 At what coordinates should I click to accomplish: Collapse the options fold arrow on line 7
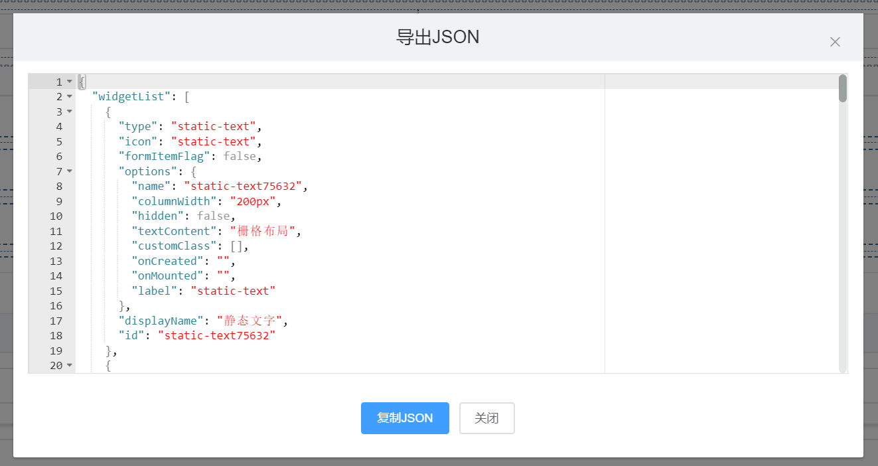(70, 171)
